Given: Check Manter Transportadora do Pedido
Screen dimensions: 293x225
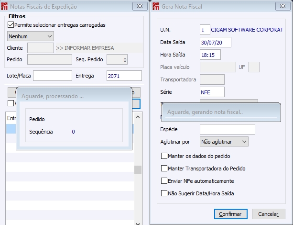Looking at the screenshot, I should coord(164,169).
